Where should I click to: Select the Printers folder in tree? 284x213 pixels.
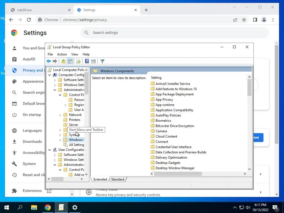pos(74,120)
